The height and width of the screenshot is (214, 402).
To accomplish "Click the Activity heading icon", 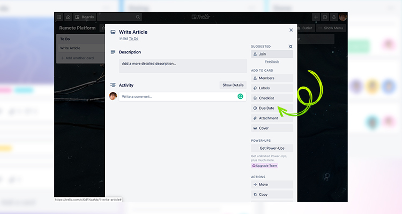I will point(113,85).
